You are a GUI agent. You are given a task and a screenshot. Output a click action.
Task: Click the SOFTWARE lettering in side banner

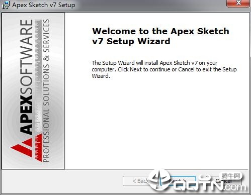(27, 57)
